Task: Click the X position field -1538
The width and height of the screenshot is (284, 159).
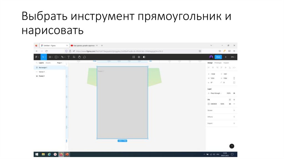Action: tap(213, 74)
